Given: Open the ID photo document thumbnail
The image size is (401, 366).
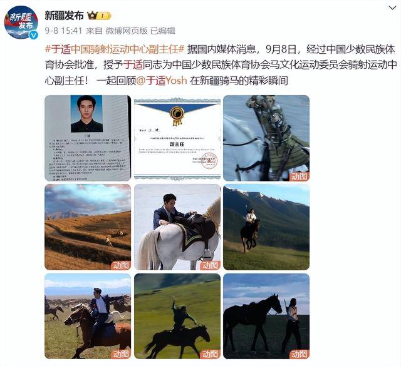Looking at the screenshot, I should click(x=88, y=138).
